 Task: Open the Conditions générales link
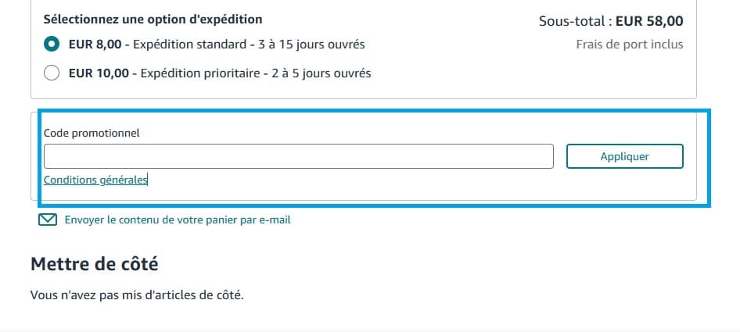tap(95, 180)
